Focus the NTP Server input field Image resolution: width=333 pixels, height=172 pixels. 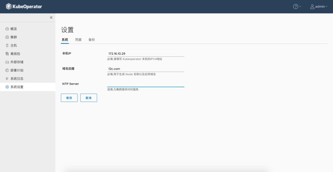146,84
